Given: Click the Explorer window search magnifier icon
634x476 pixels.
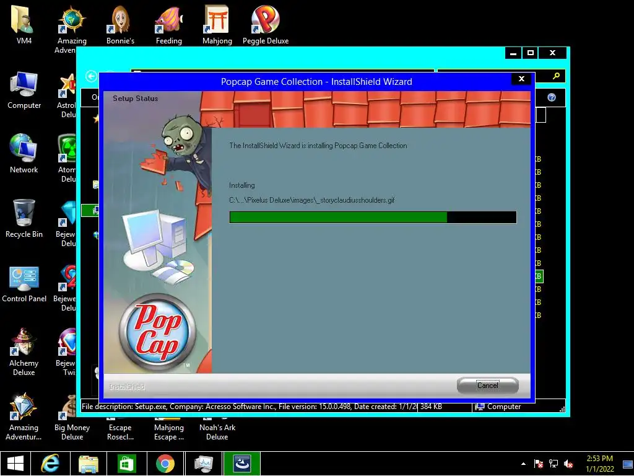Looking at the screenshot, I should click(556, 76).
